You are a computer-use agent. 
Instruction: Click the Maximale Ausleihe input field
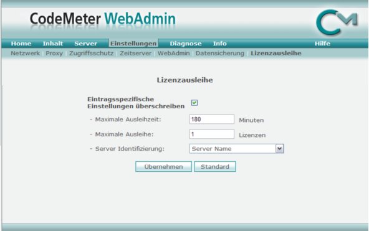pos(212,134)
